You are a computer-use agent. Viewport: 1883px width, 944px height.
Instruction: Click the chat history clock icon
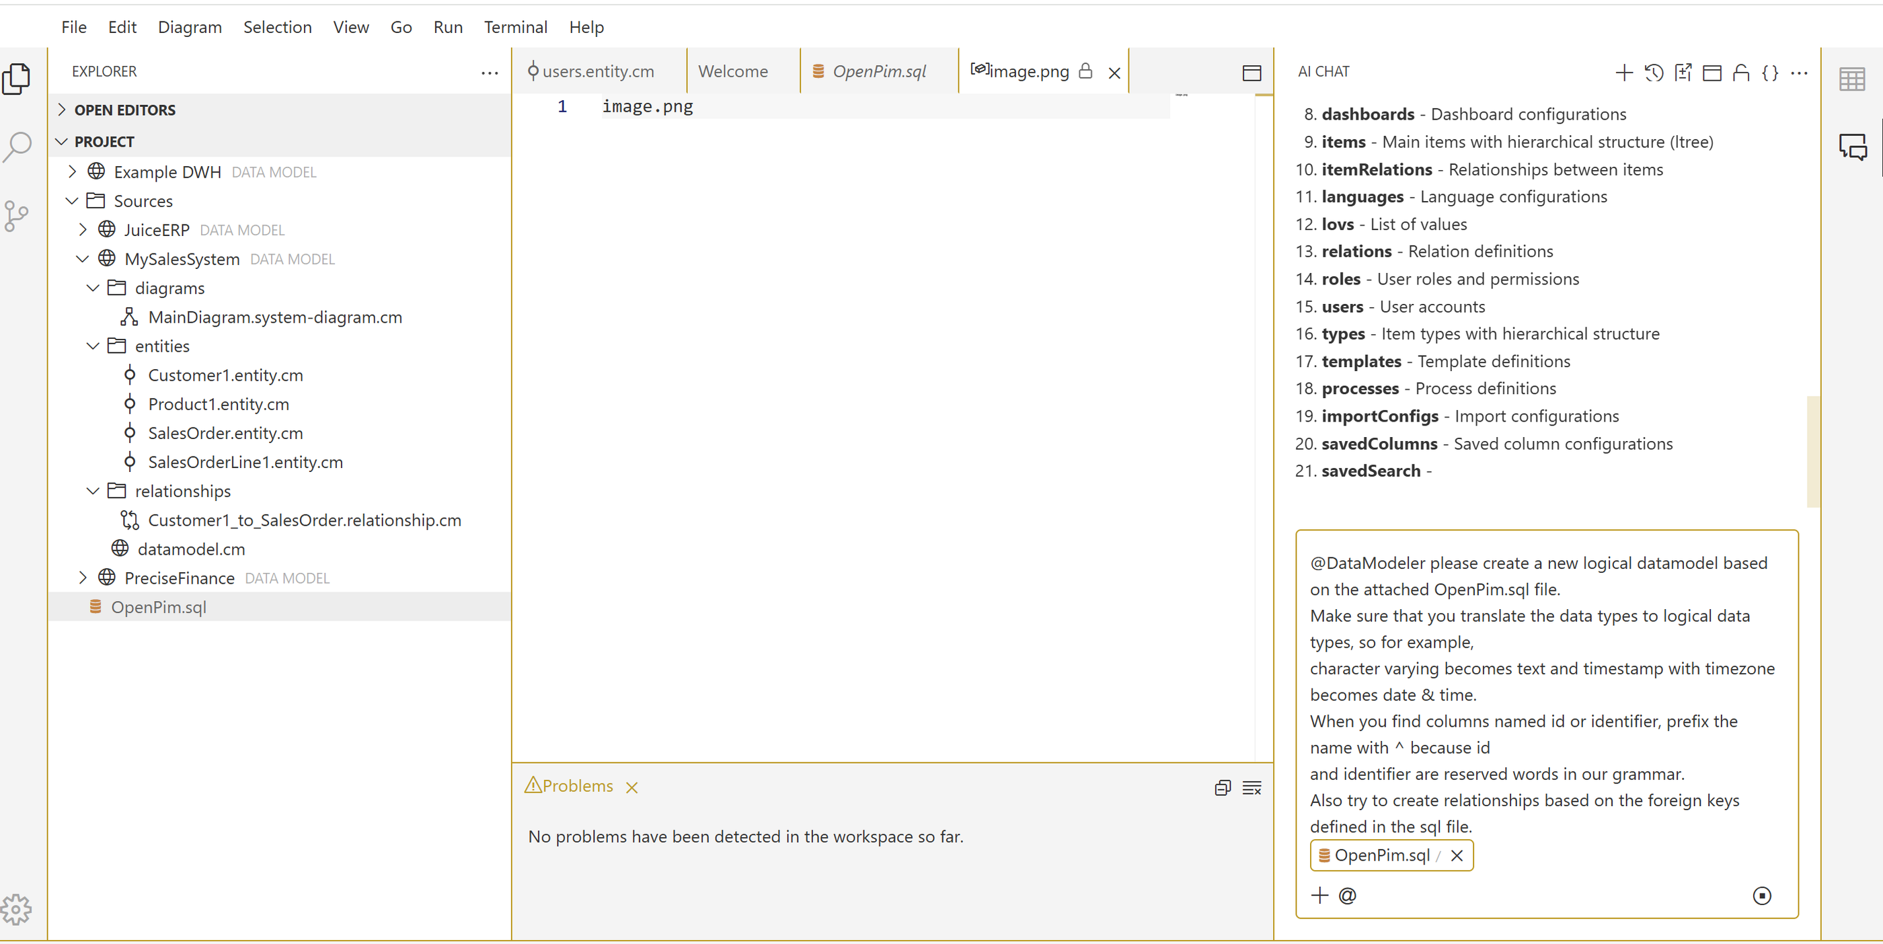tap(1654, 73)
